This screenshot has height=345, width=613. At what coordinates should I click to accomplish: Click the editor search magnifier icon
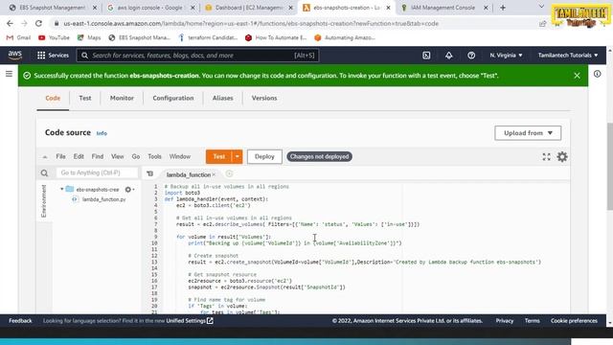tap(44, 172)
